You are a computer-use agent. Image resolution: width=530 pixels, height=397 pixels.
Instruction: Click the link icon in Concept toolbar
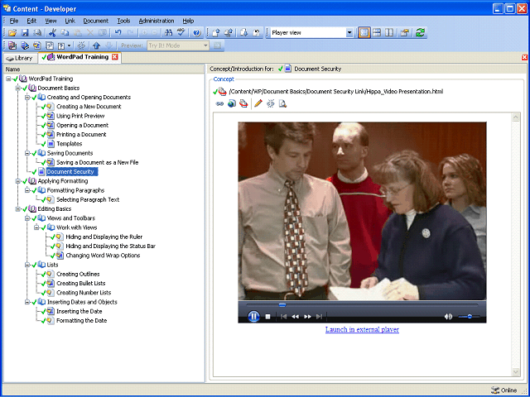point(219,103)
